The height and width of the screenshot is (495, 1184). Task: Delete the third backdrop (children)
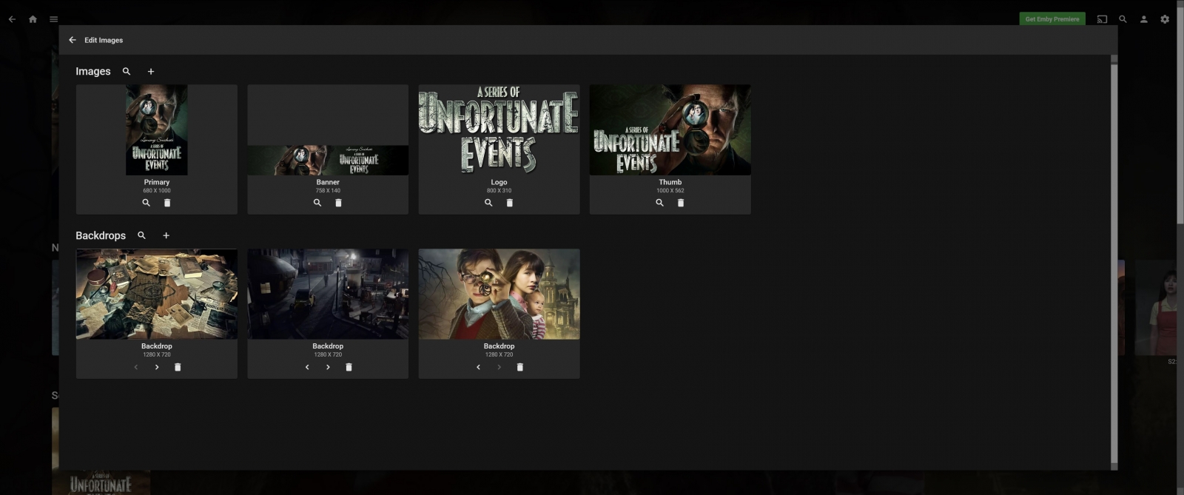point(520,367)
